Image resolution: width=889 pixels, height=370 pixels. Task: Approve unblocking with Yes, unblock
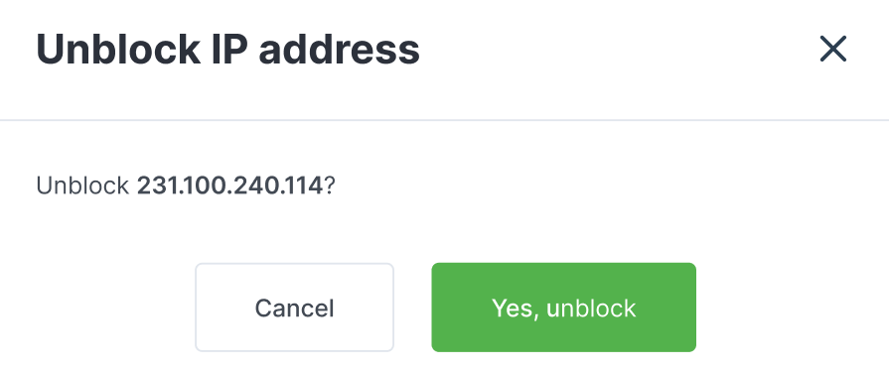pos(563,308)
